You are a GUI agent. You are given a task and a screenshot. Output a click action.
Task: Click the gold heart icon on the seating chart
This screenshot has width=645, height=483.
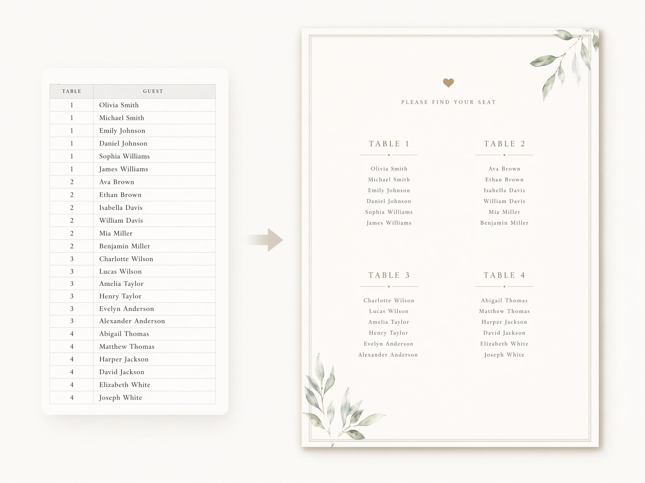[448, 83]
